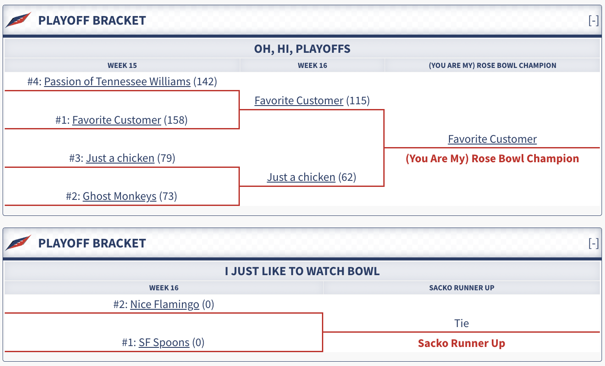The height and width of the screenshot is (366, 605).
Task: Open Passion of Tennessee Williams team page
Action: (x=117, y=81)
